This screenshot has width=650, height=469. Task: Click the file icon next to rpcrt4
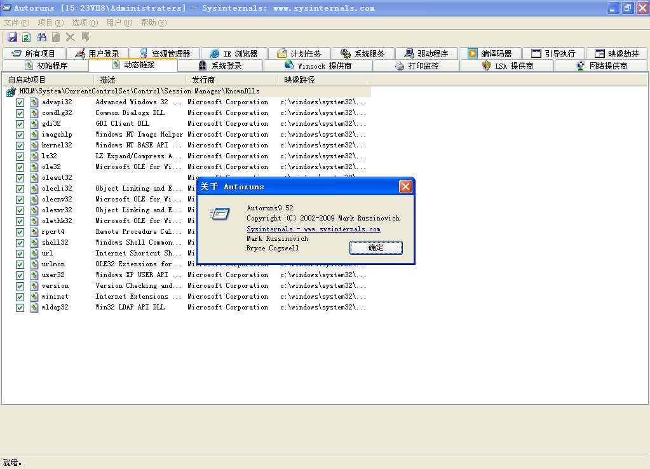34,232
